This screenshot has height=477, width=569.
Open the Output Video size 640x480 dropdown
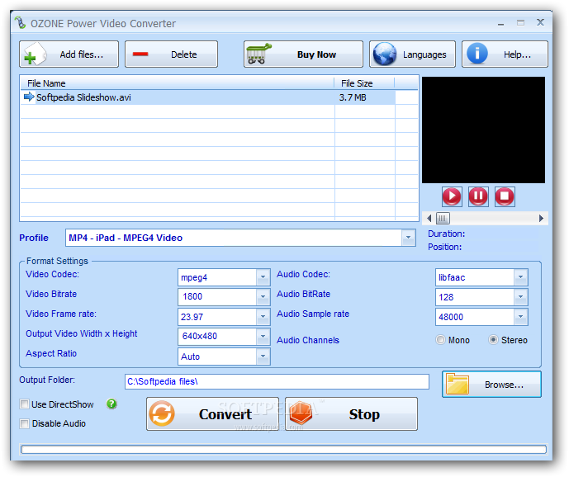[263, 337]
